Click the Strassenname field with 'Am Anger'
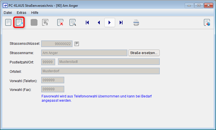Screen dimensions: 216x130 [x=84, y=53]
